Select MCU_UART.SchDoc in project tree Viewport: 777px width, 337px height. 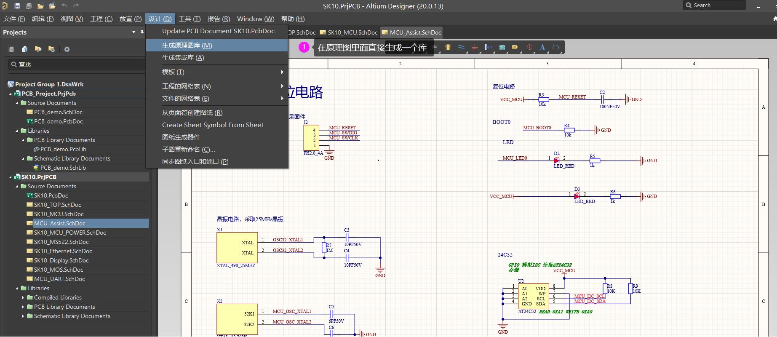[59, 279]
